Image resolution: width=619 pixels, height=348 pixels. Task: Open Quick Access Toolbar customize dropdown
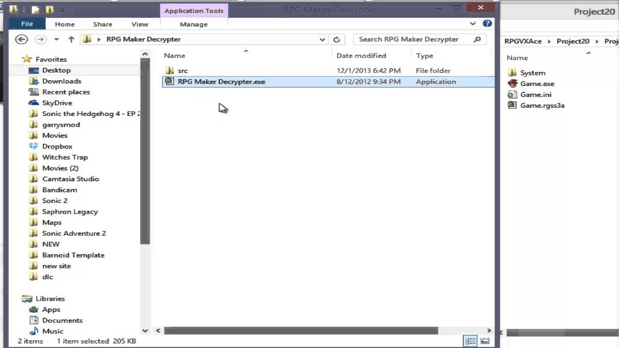(x=62, y=10)
